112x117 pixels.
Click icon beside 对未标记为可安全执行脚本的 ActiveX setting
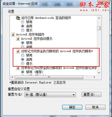pos(18,68)
